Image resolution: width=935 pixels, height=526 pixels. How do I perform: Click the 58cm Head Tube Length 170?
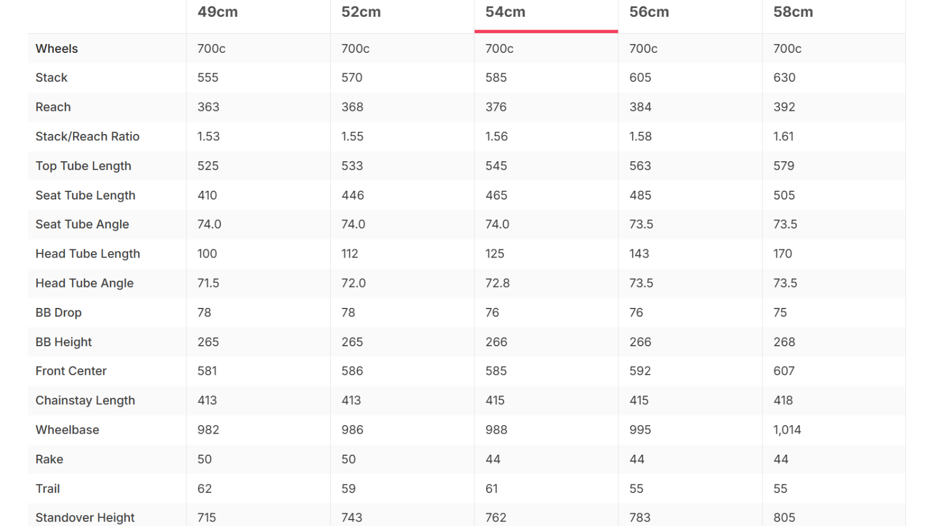click(x=782, y=254)
